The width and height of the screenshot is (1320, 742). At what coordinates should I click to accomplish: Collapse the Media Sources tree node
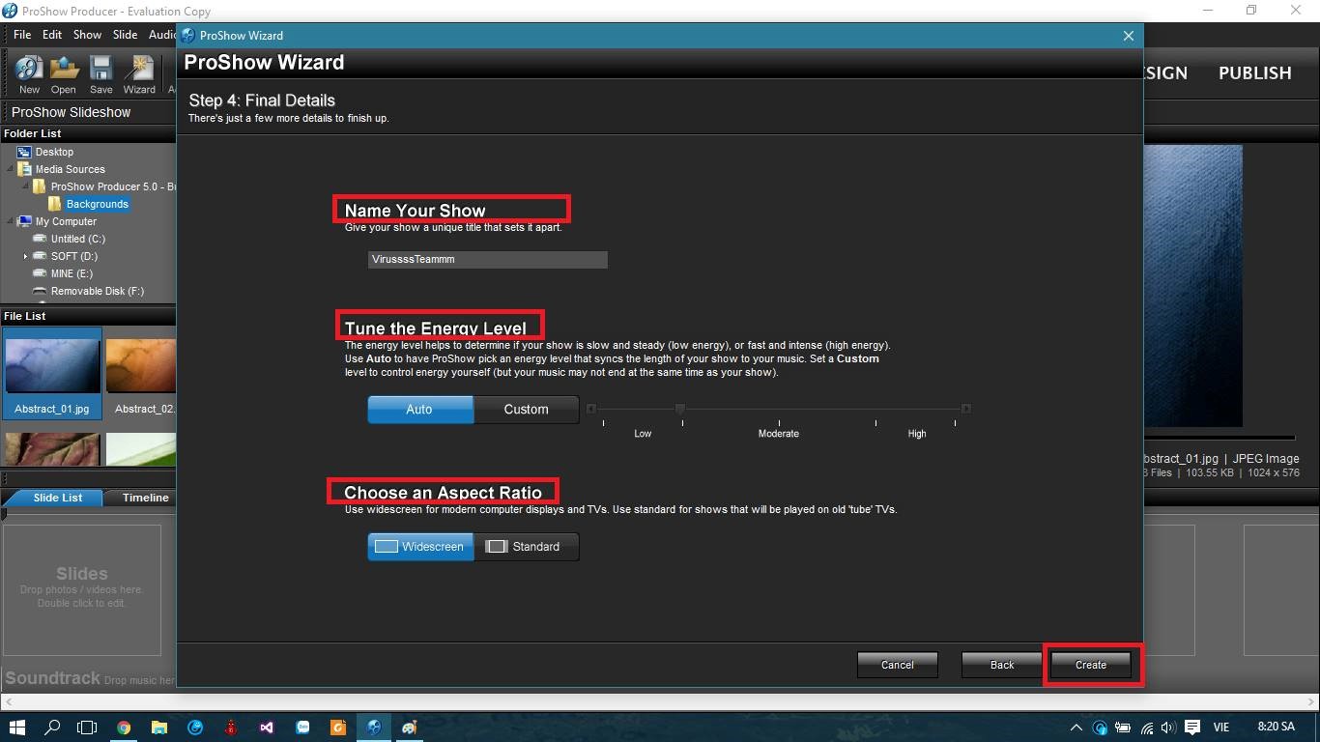coord(11,169)
